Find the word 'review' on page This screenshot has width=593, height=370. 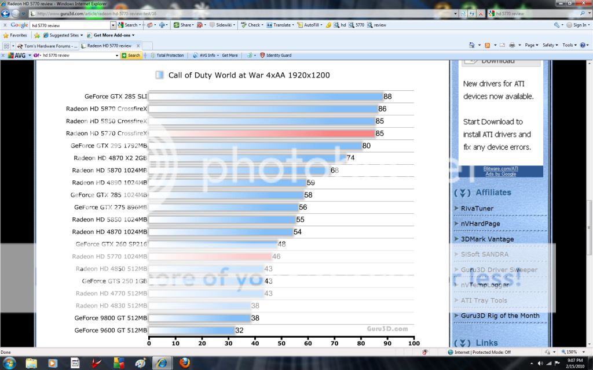click(x=376, y=25)
